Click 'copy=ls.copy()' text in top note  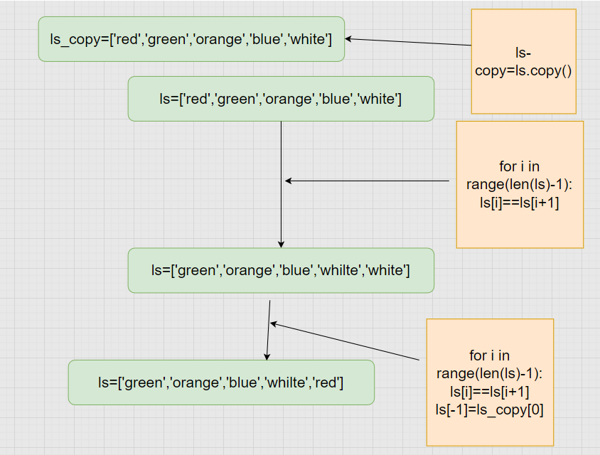click(523, 71)
